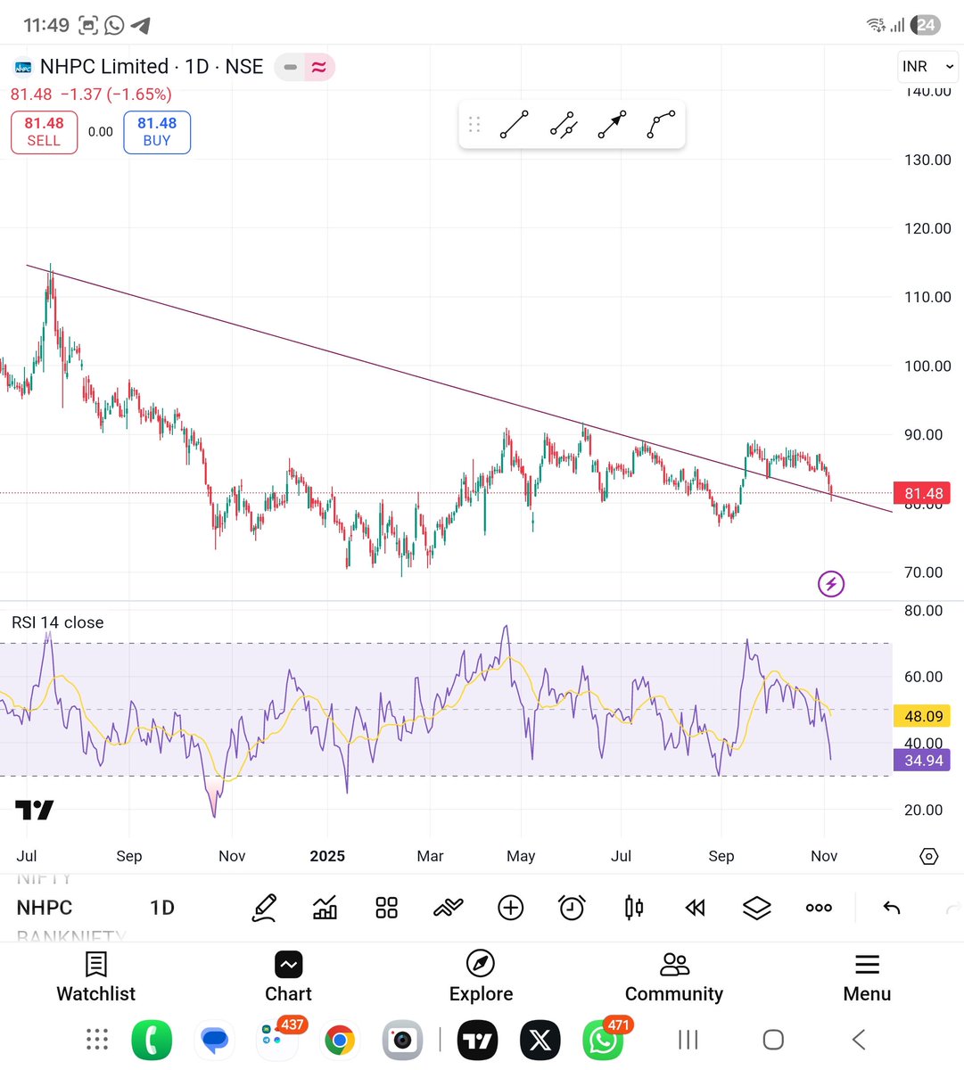Select the trend line drawing tool
This screenshot has width=964, height=1070.
point(515,125)
